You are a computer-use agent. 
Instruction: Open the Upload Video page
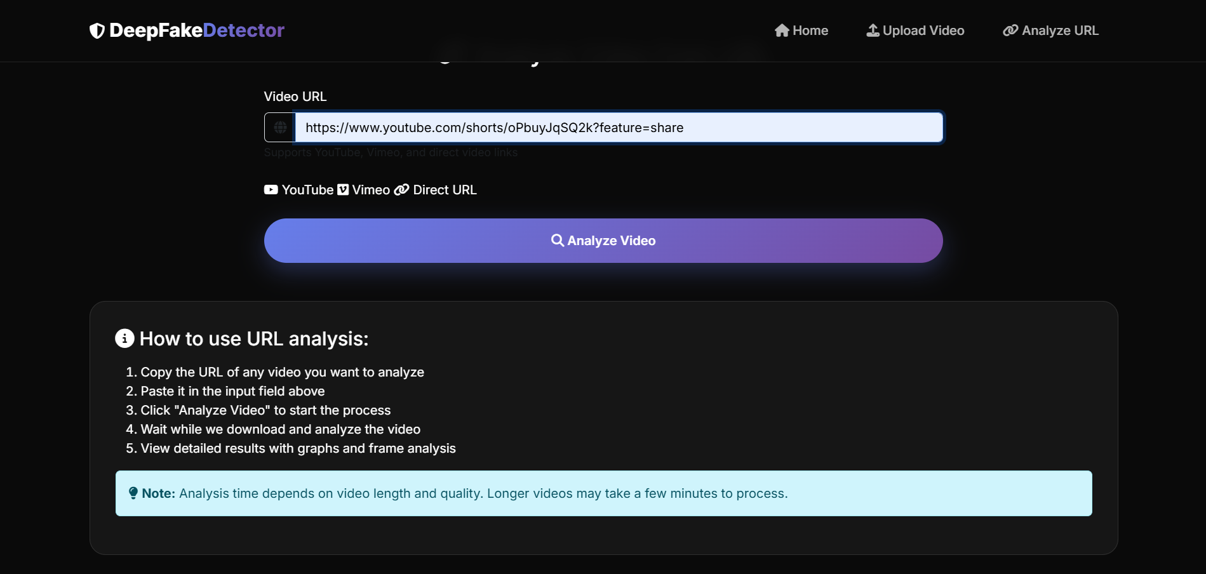point(916,30)
